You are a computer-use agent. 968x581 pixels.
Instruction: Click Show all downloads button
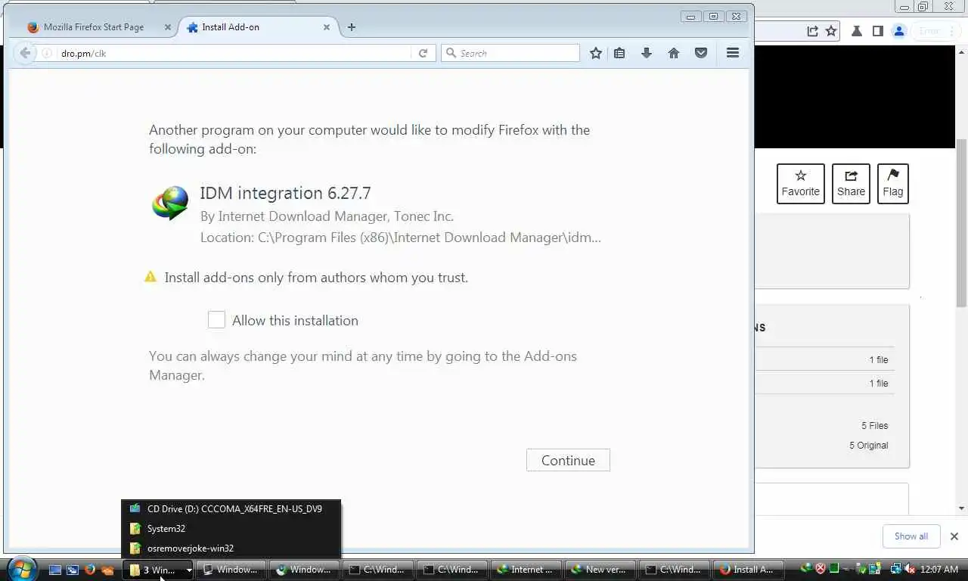[911, 536]
